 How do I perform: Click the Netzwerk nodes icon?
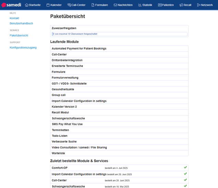click(x=198, y=5)
